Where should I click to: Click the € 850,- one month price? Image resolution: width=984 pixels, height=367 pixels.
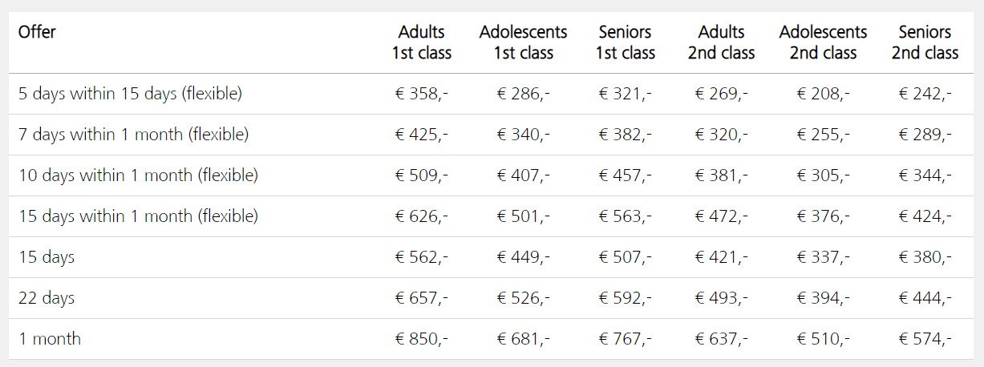coord(421,339)
